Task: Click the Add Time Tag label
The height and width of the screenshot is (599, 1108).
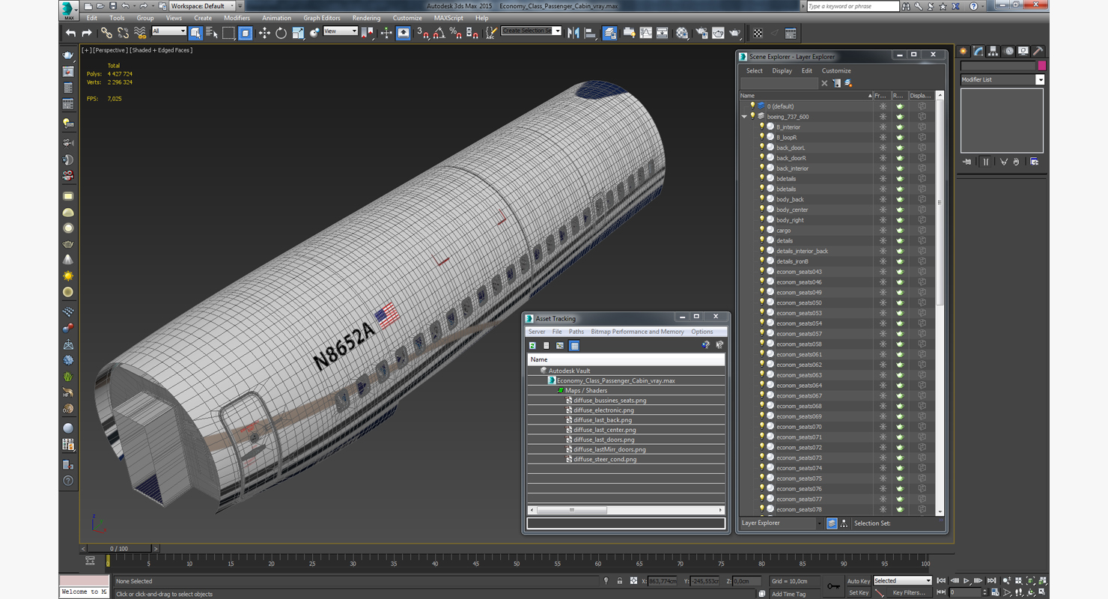Action: click(788, 594)
